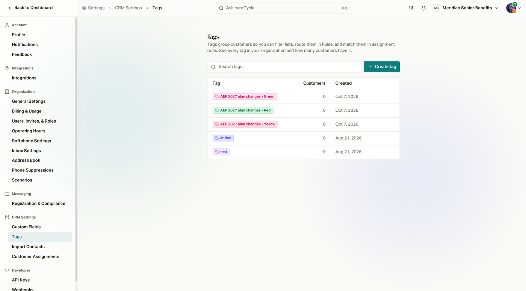Viewport: 526px width, 291px height.
Task: Select 'AEP 2027 plan changes - Yellow' tag
Action: click(x=245, y=124)
